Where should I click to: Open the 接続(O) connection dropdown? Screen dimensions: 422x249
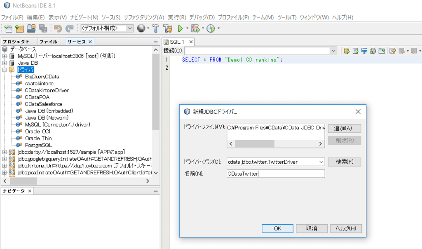[333, 51]
